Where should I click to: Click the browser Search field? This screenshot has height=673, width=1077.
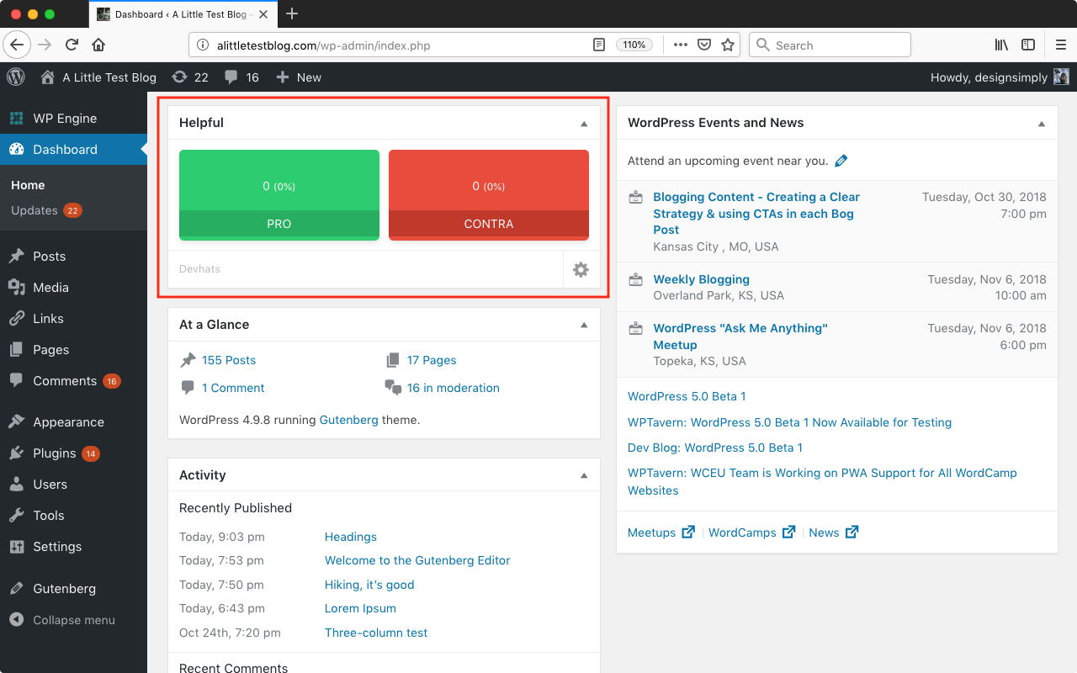point(830,45)
